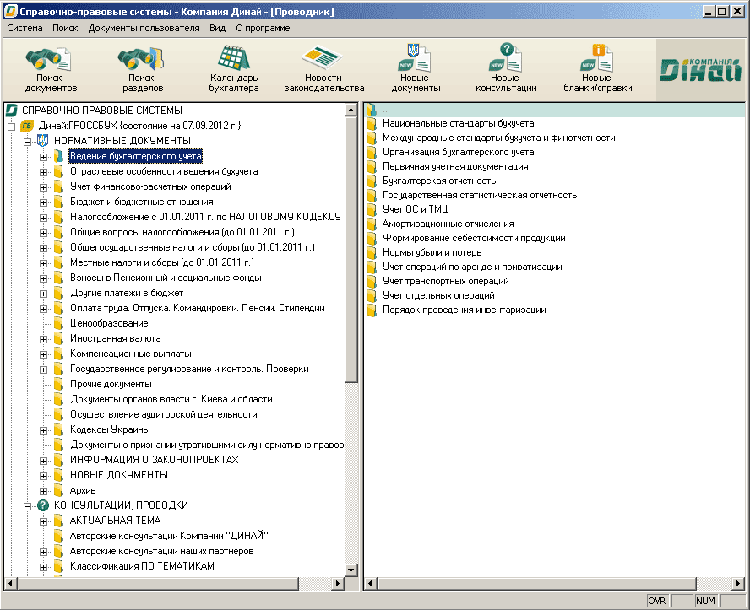750x610 pixels.
Task: Click the left pane vertical scrollbar down arrow
Action: point(351,571)
